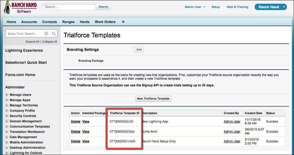Click the '2/13/2015 2:50 PM' date cell

tap(252, 141)
